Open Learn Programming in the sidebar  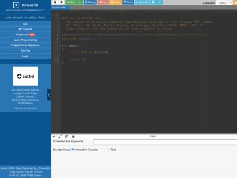[x=25, y=40]
